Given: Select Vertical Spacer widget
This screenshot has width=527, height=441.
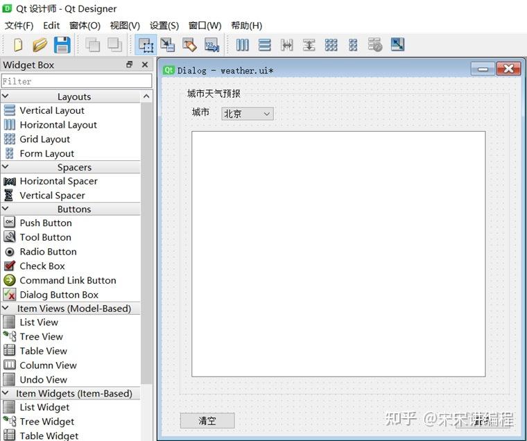Looking at the screenshot, I should click(71, 196).
